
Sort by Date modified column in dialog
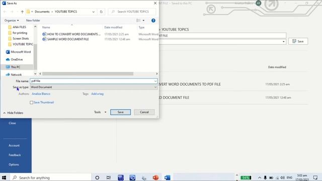[113, 27]
